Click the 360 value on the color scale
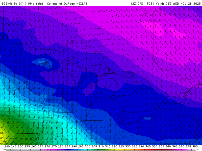 pos(168,146)
